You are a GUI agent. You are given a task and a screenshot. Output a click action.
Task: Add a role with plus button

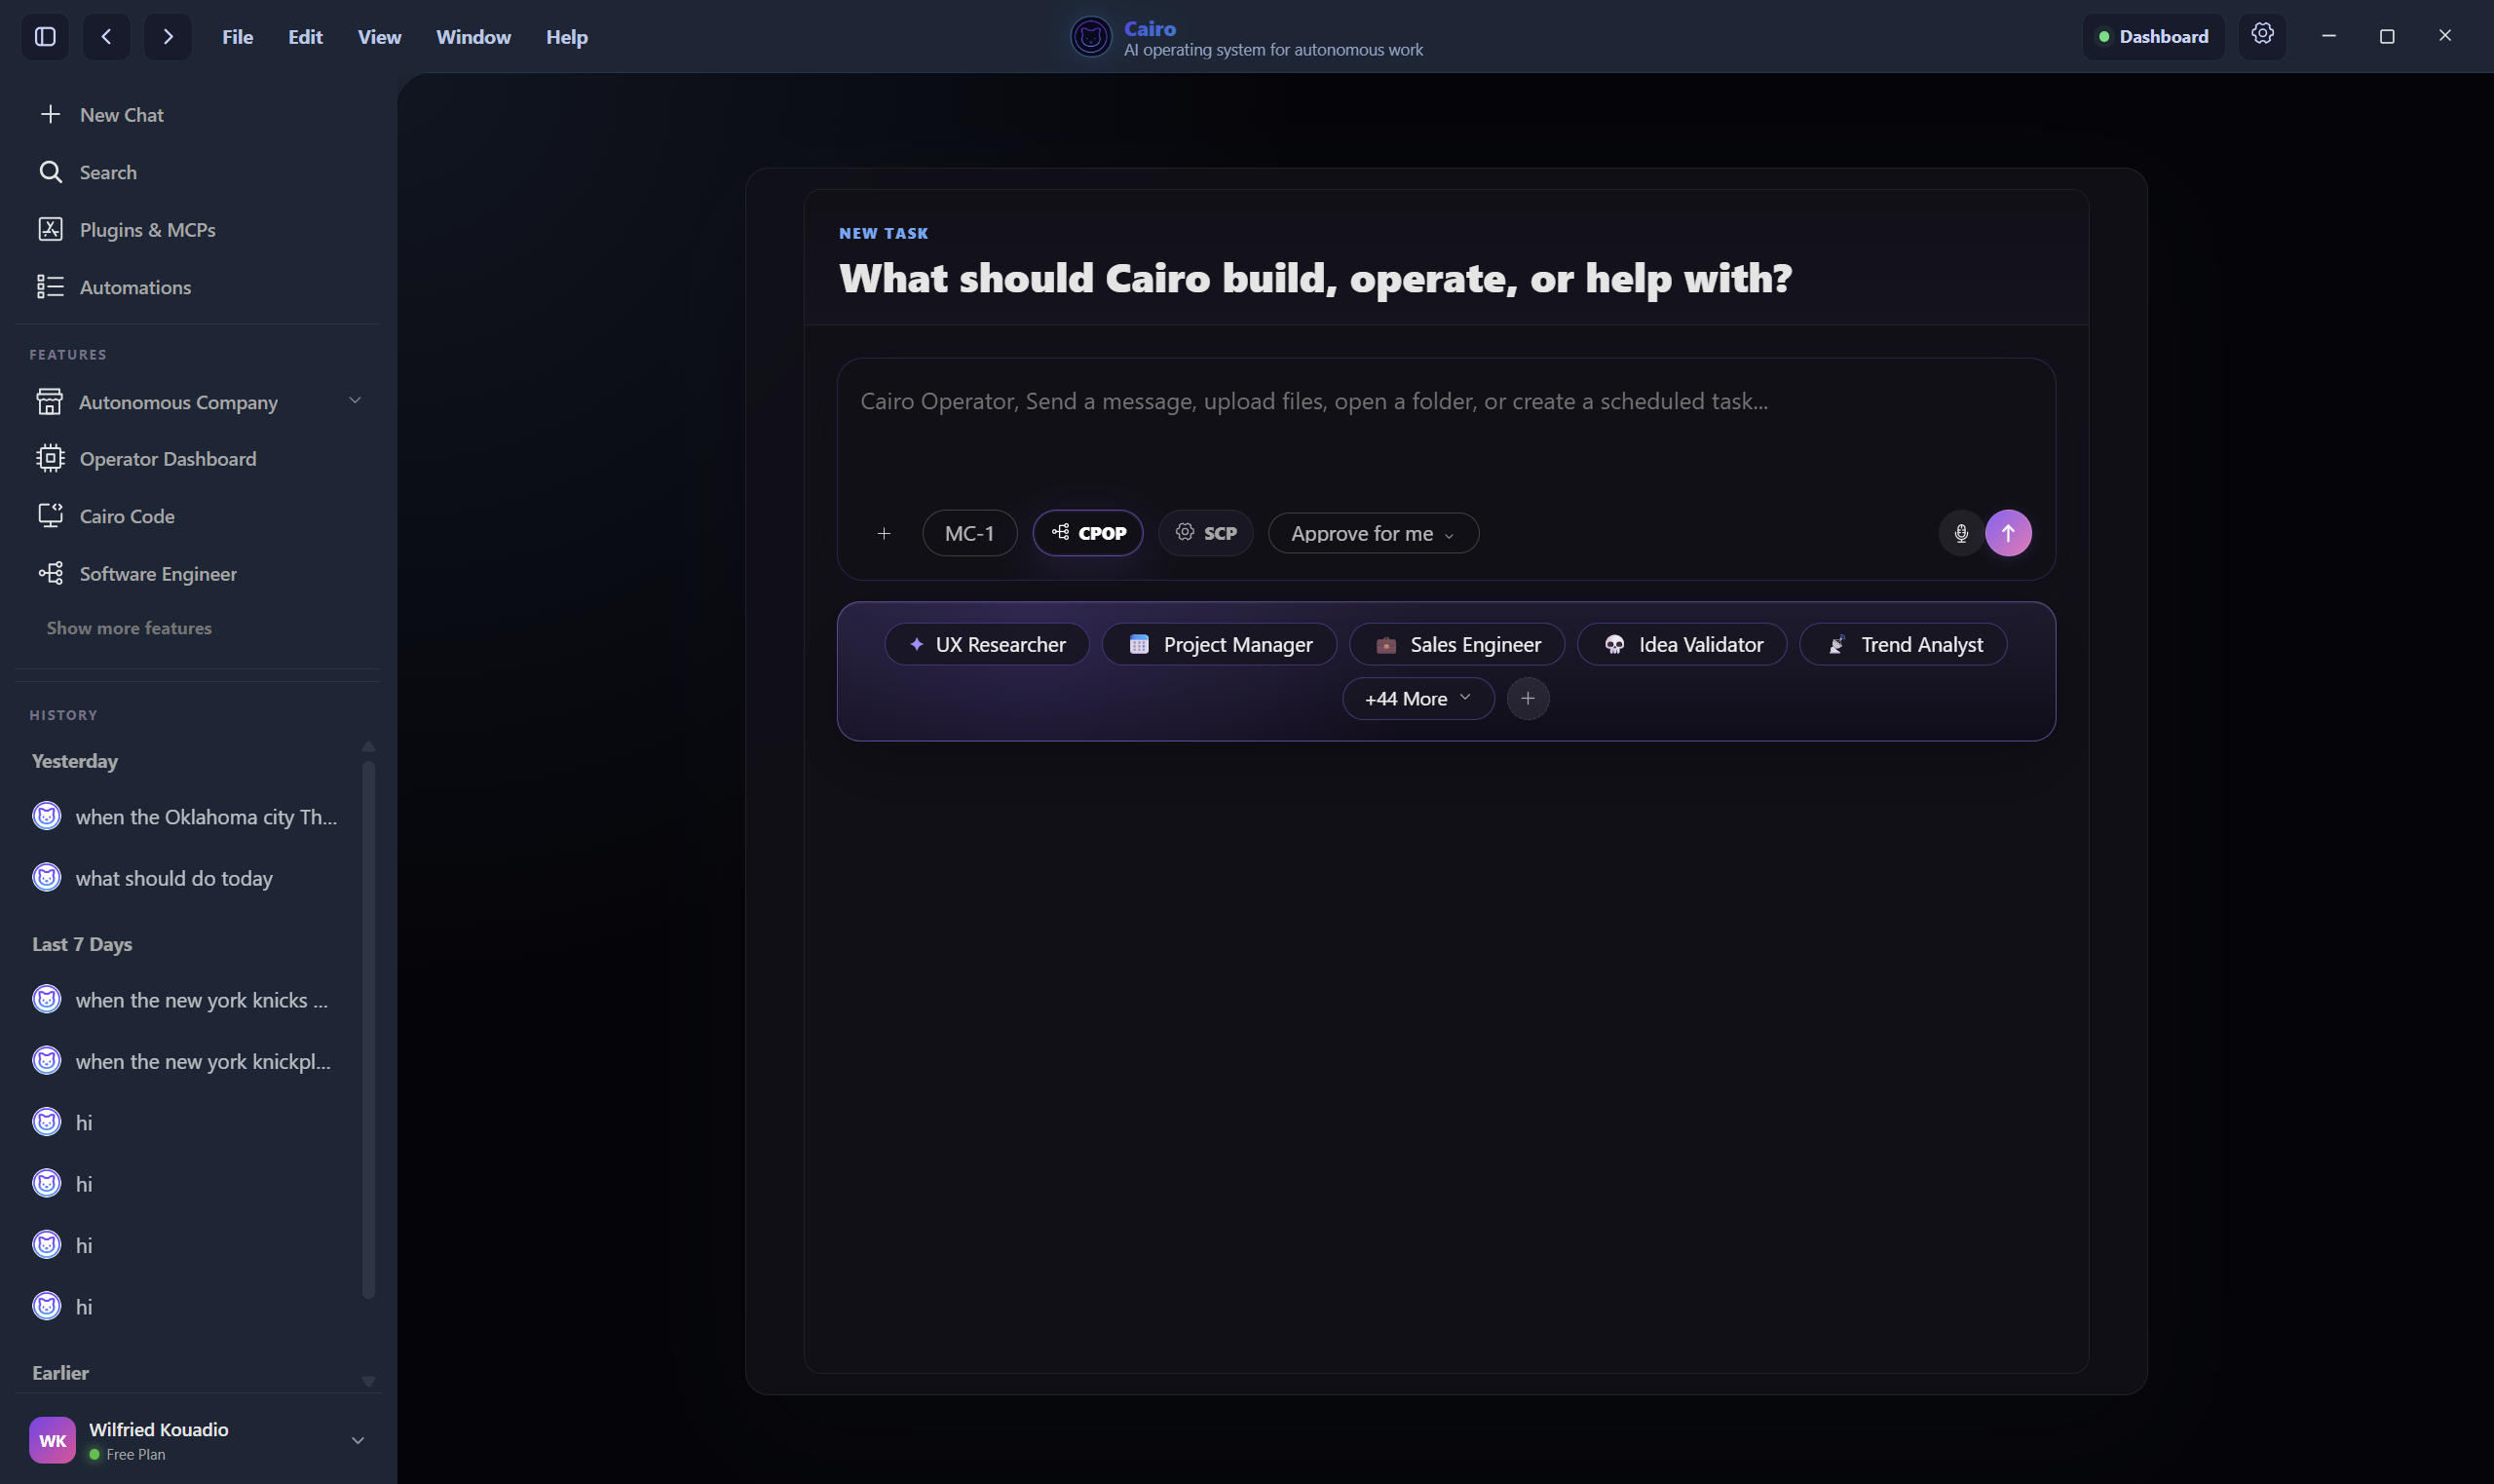(1528, 698)
